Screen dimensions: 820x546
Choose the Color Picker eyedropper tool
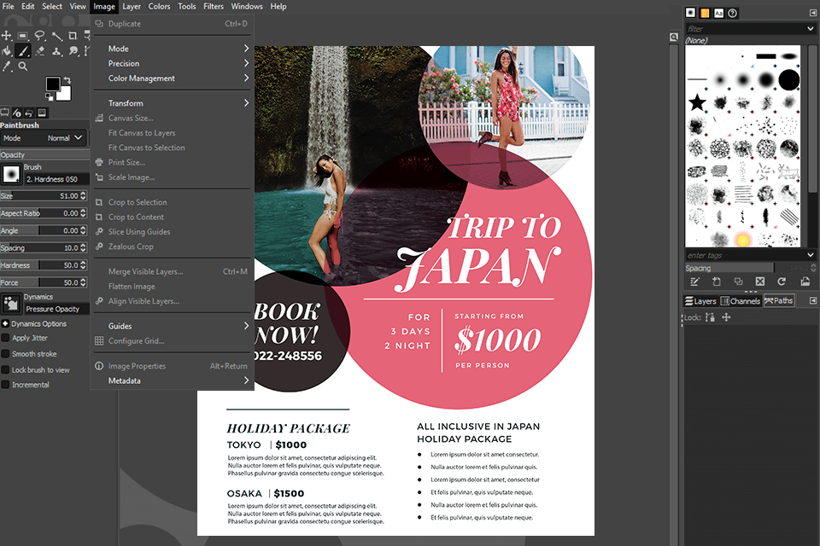click(x=7, y=67)
